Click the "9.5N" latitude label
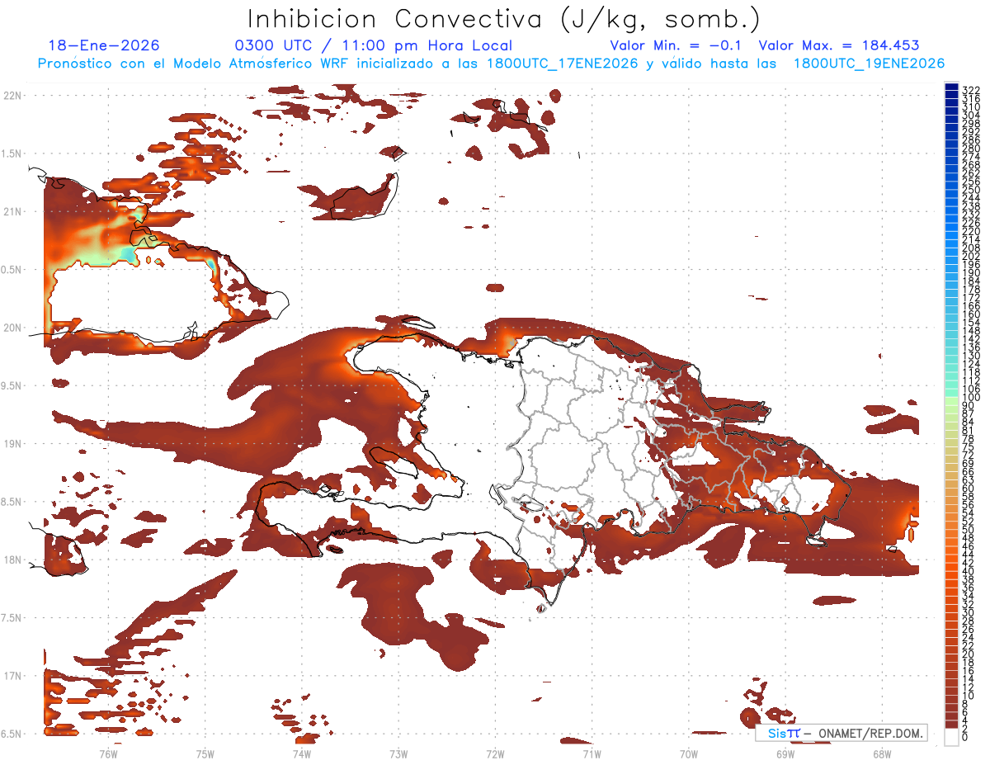Image resolution: width=990 pixels, height=765 pixels. click(x=12, y=386)
